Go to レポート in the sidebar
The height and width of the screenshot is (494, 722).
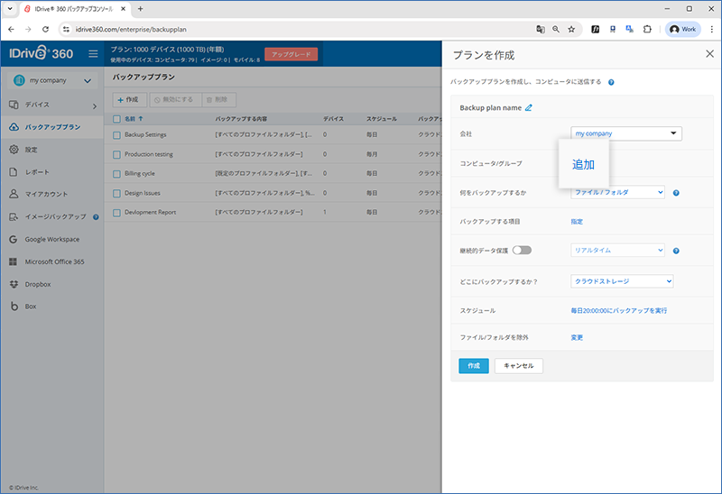(x=38, y=171)
